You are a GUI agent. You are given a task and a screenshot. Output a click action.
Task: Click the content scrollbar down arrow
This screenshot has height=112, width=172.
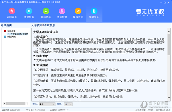169,97
